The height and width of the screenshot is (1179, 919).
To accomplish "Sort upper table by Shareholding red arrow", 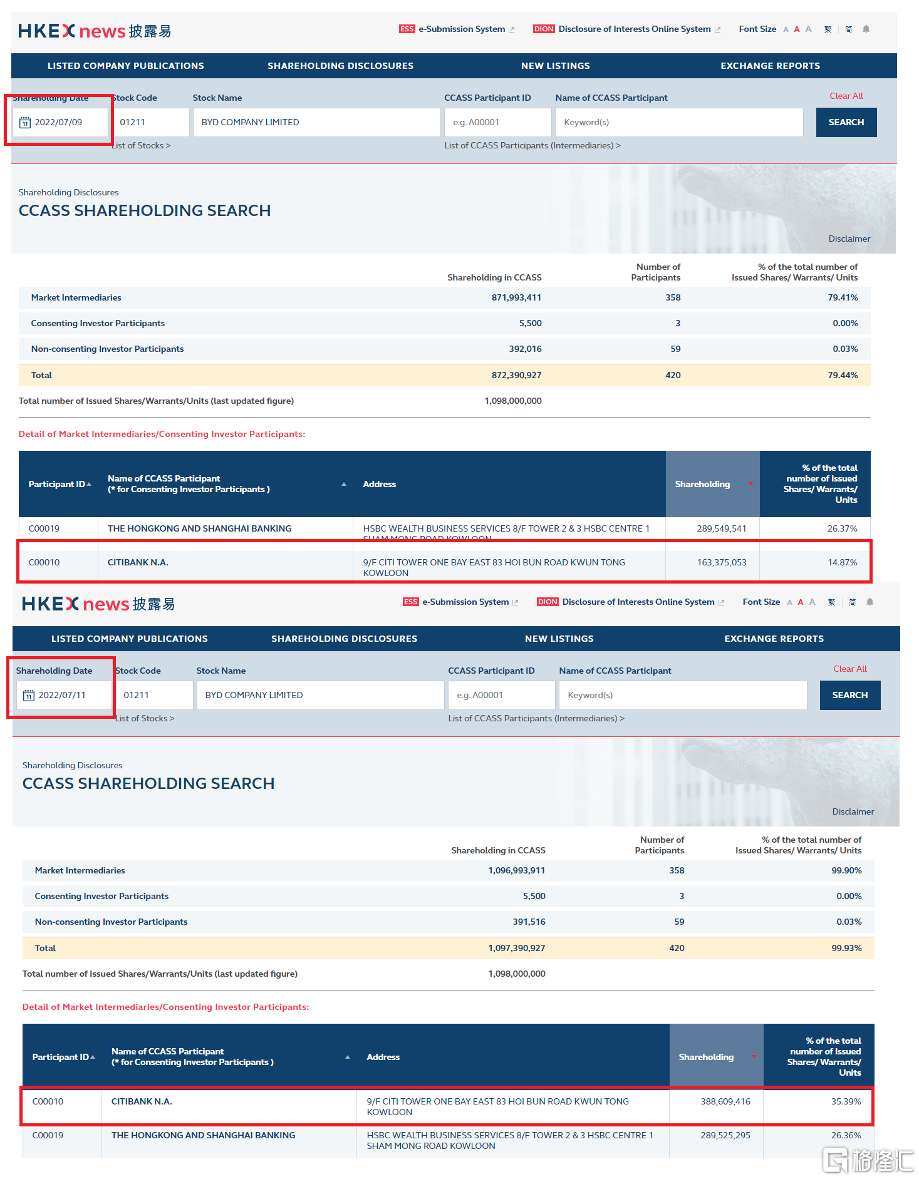I will (750, 484).
